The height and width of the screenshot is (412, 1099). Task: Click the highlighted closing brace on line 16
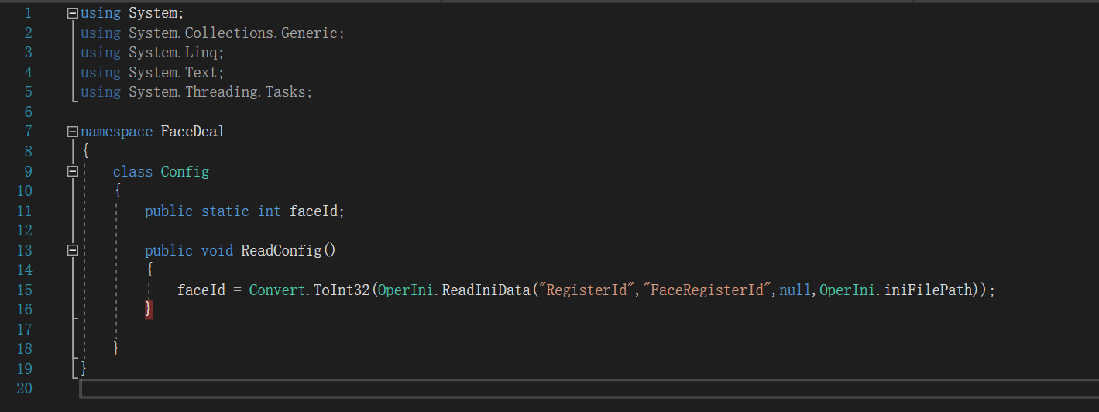pos(149,309)
